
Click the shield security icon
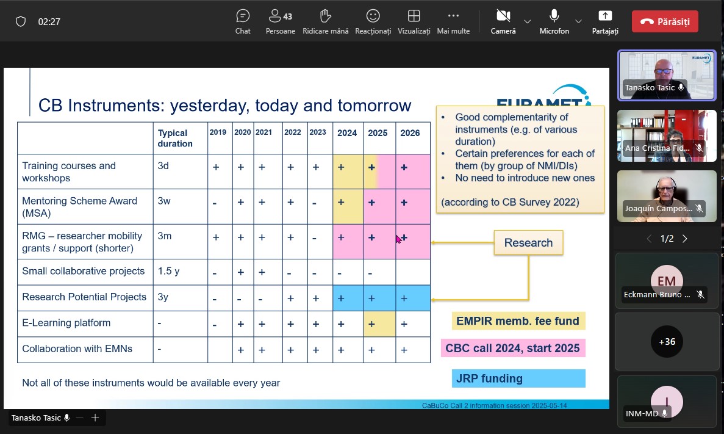tap(21, 21)
